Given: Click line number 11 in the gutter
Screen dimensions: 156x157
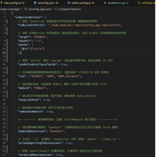Looking at the screenshot, I should (x=4, y=53).
